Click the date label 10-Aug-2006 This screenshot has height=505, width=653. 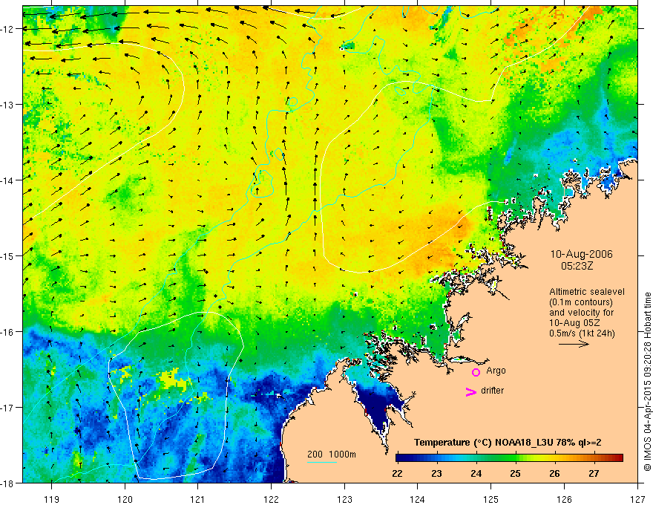(581, 254)
